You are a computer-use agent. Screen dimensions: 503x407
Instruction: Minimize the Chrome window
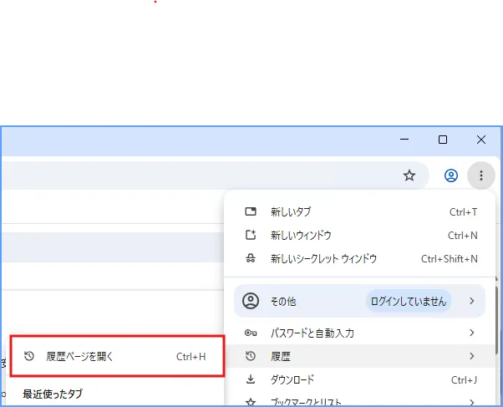click(x=404, y=140)
